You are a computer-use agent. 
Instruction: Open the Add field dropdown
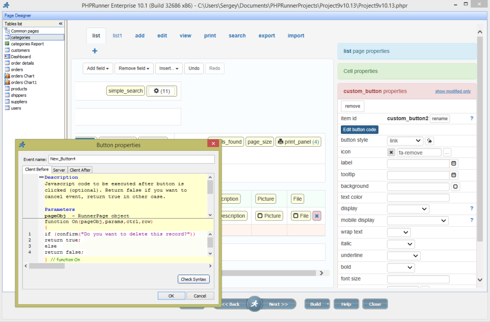coord(98,68)
